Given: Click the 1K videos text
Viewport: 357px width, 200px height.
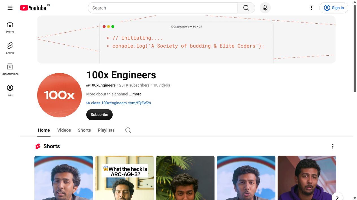Looking at the screenshot, I should [162, 85].
